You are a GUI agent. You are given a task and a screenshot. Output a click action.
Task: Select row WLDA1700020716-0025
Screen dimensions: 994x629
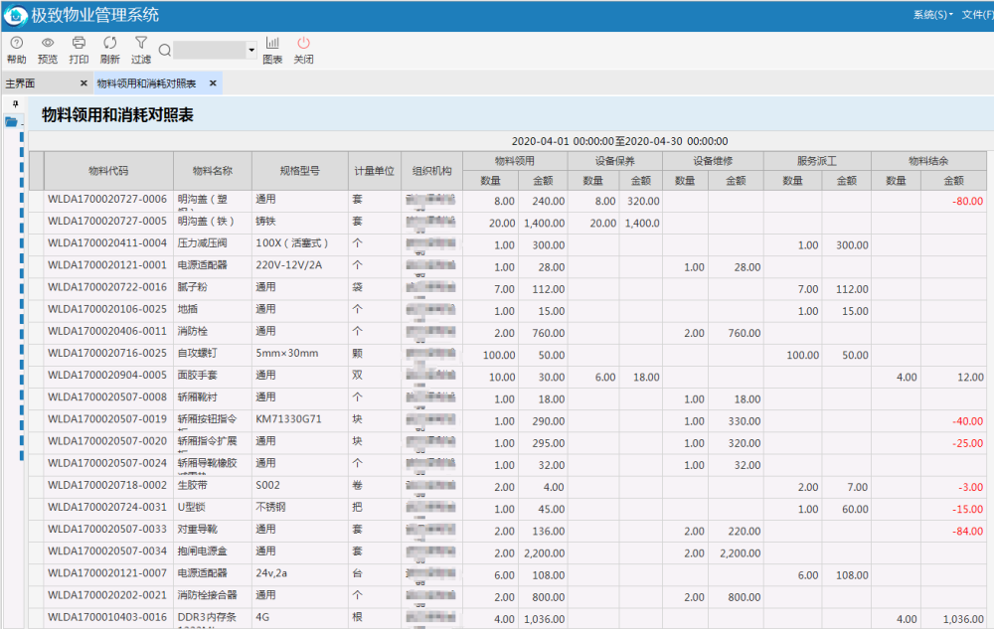tap(508, 355)
